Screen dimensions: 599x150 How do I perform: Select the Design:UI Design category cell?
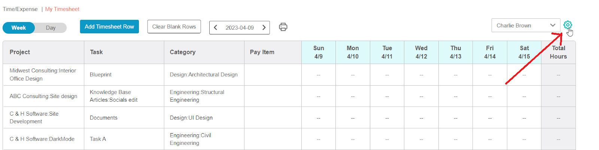click(204, 117)
